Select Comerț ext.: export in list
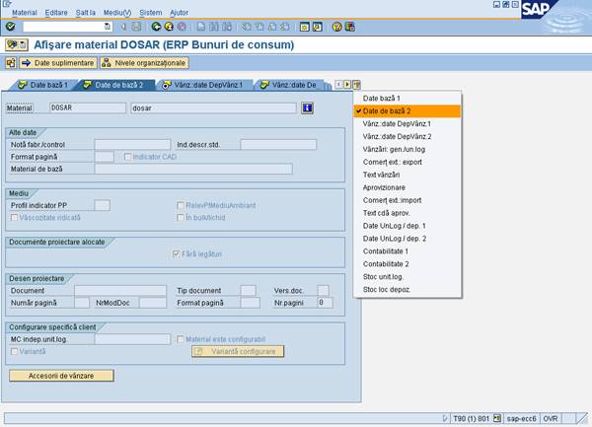Image resolution: width=592 pixels, height=427 pixels. 407,162
